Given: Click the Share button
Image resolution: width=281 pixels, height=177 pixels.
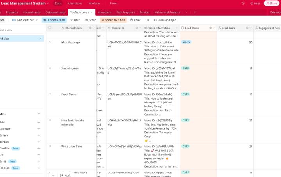Looking at the screenshot, I should click(272, 3).
